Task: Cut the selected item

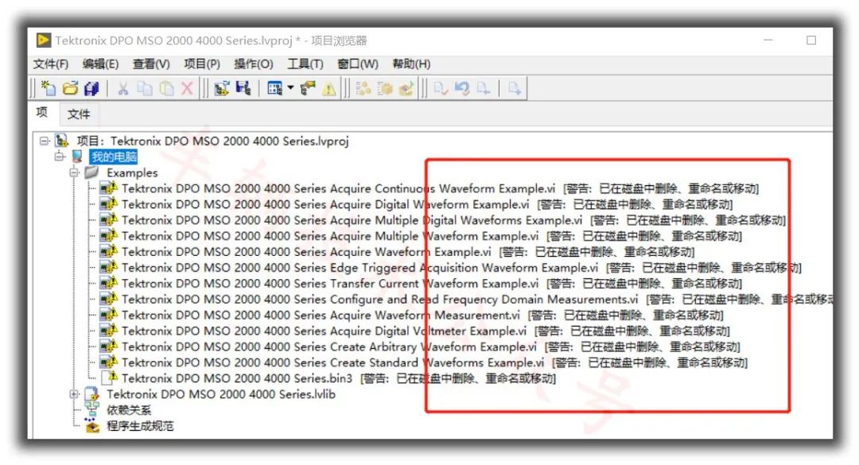Action: [123, 88]
